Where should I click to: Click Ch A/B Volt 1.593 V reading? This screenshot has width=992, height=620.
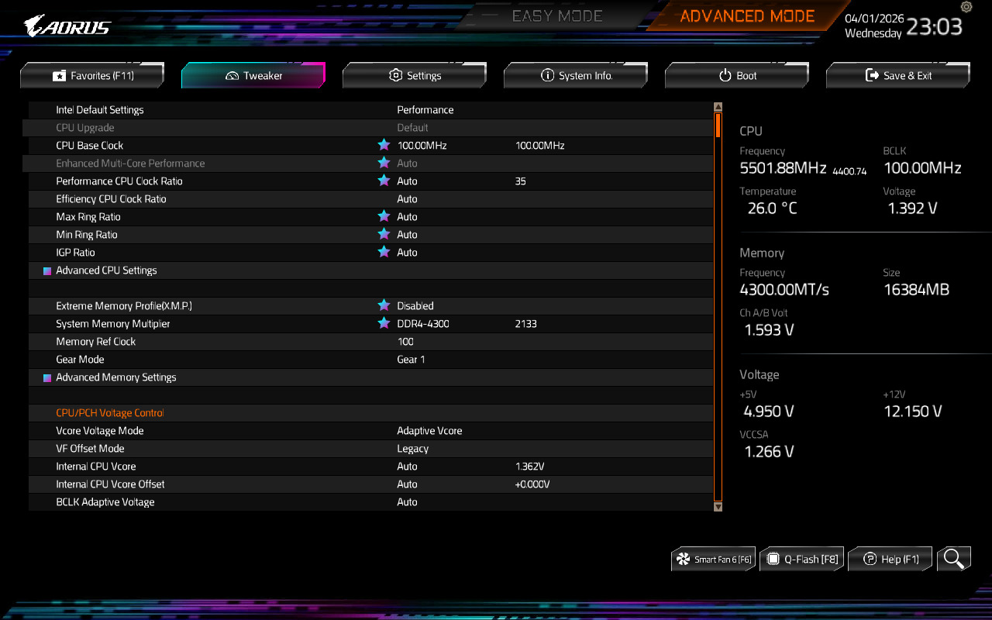pyautogui.click(x=769, y=329)
